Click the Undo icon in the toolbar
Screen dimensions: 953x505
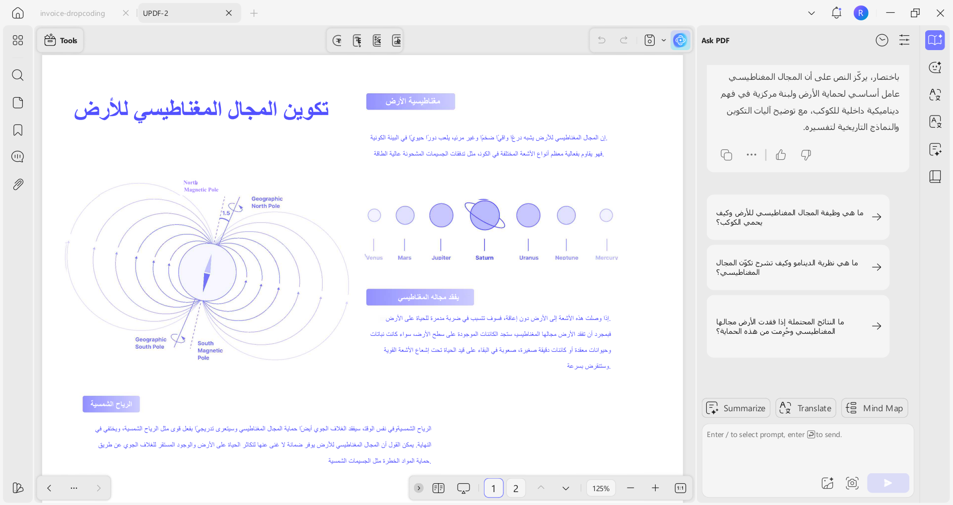[x=601, y=40]
